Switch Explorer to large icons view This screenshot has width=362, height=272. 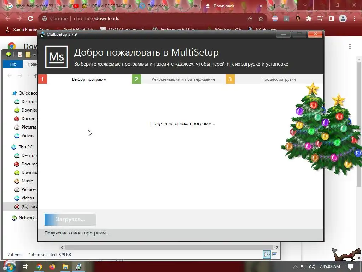pyautogui.click(x=275, y=254)
